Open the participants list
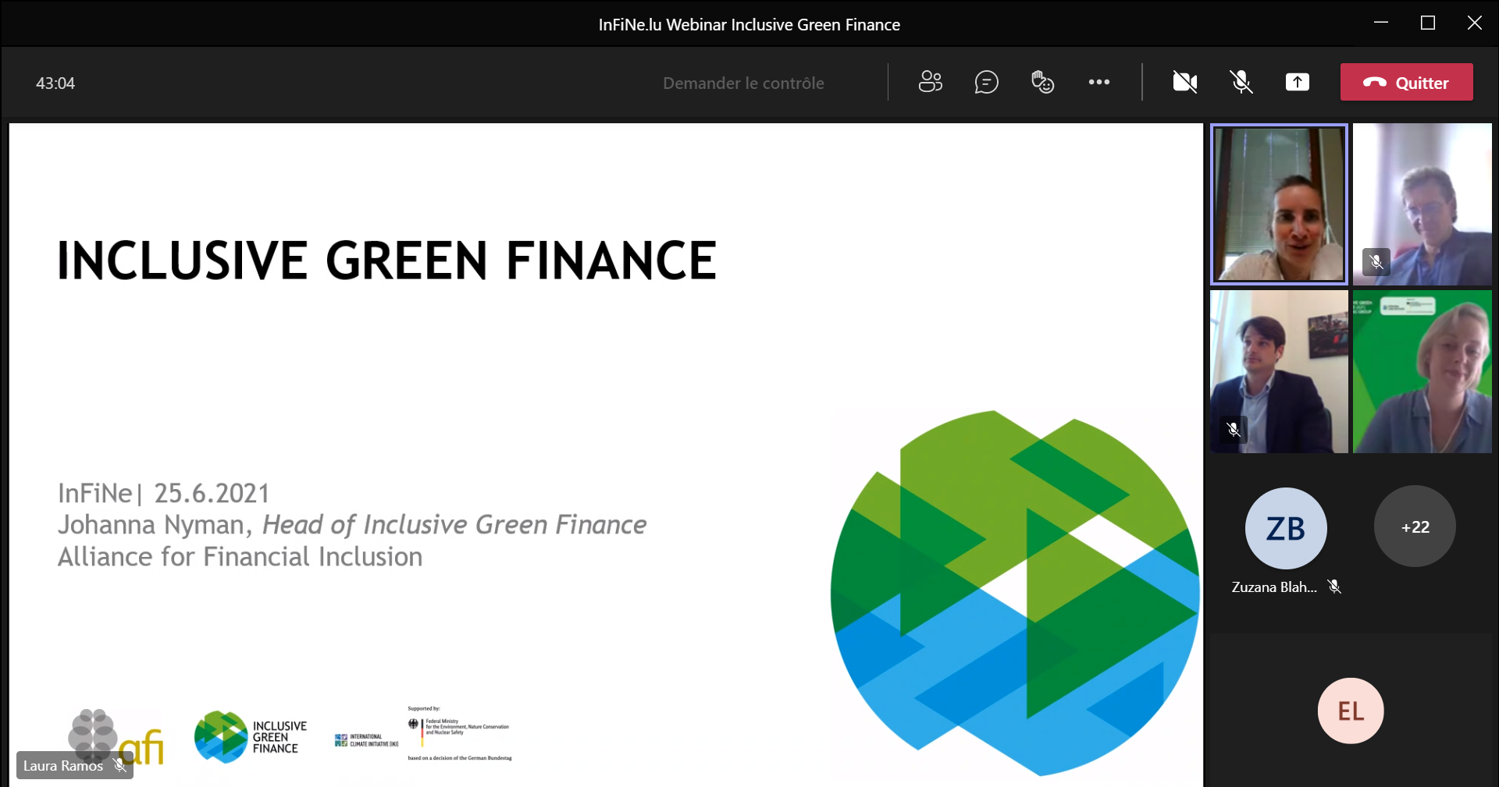This screenshot has width=1499, height=787. (x=931, y=82)
